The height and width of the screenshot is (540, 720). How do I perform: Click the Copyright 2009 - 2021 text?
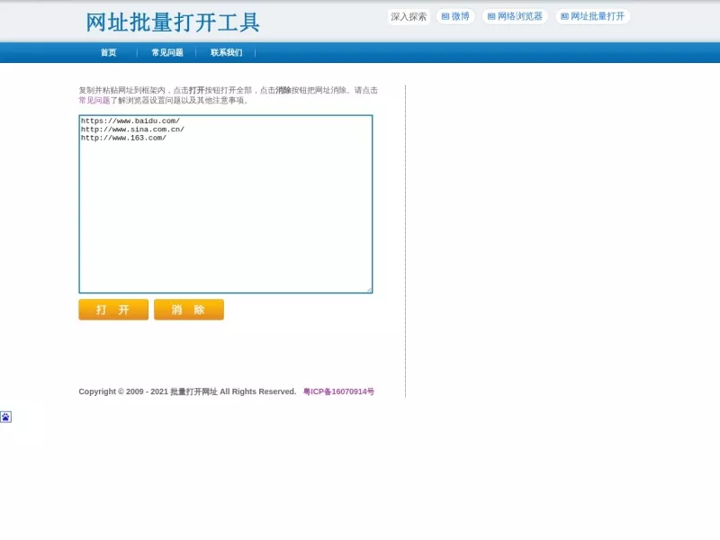point(187,391)
